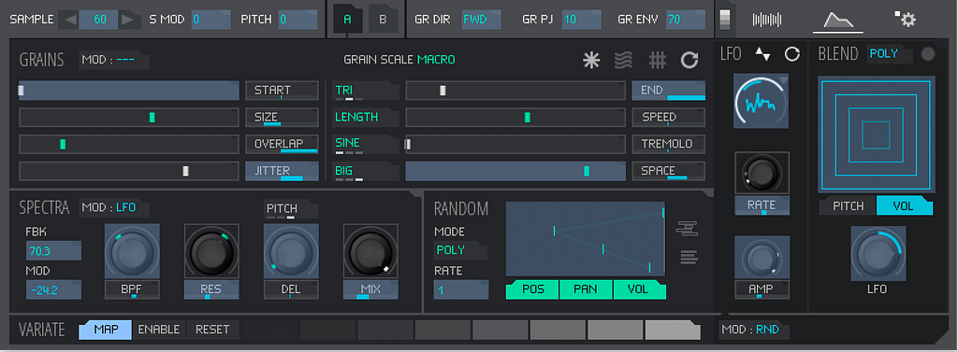Screen dimensions: 958x352
Task: Click the MIX knob
Action: 370,251
